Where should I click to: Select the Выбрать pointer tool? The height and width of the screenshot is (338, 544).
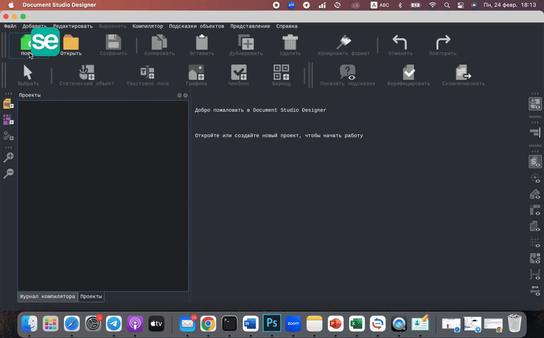pos(28,72)
